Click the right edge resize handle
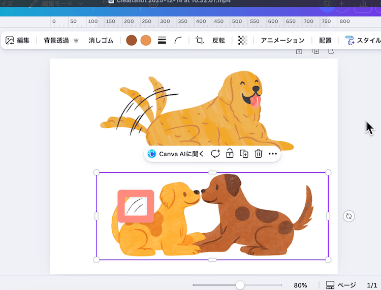381x290 pixels. click(328, 216)
